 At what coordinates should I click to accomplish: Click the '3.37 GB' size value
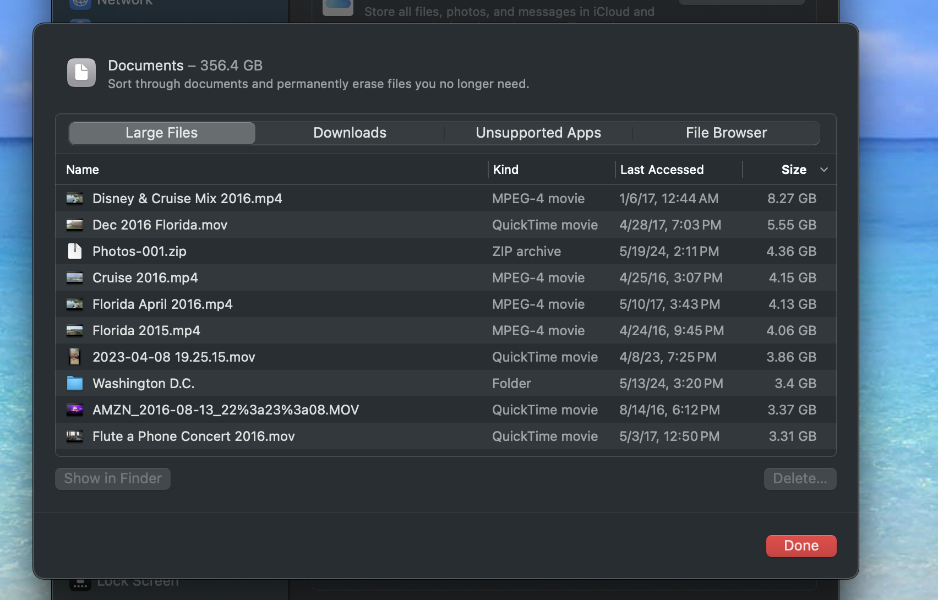(x=792, y=410)
